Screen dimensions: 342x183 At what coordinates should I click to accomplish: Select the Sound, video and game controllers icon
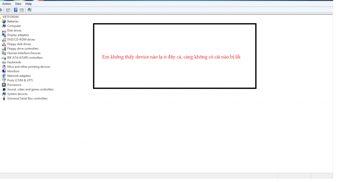[x=4, y=89]
